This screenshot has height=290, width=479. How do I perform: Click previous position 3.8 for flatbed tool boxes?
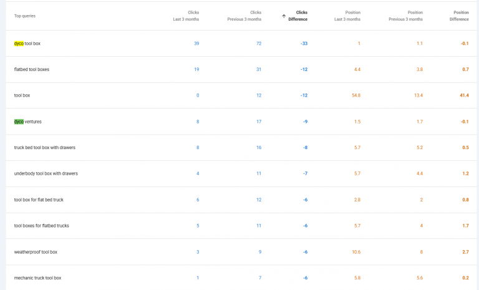[x=420, y=69]
